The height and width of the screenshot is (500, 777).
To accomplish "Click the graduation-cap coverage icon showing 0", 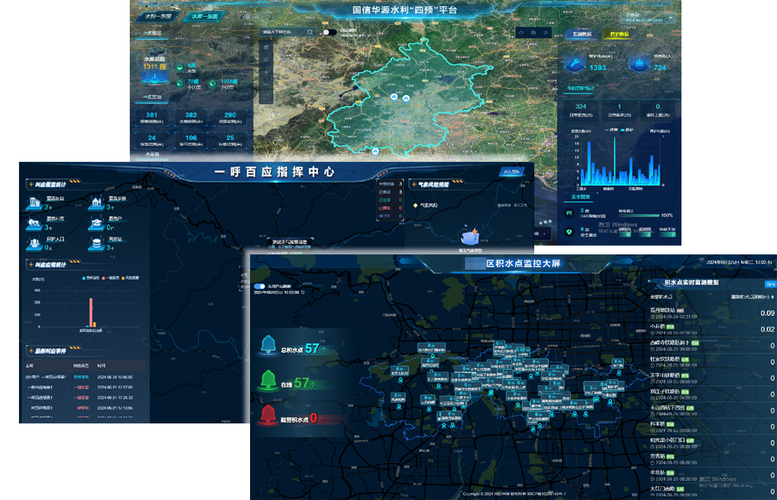I will [x=97, y=224].
